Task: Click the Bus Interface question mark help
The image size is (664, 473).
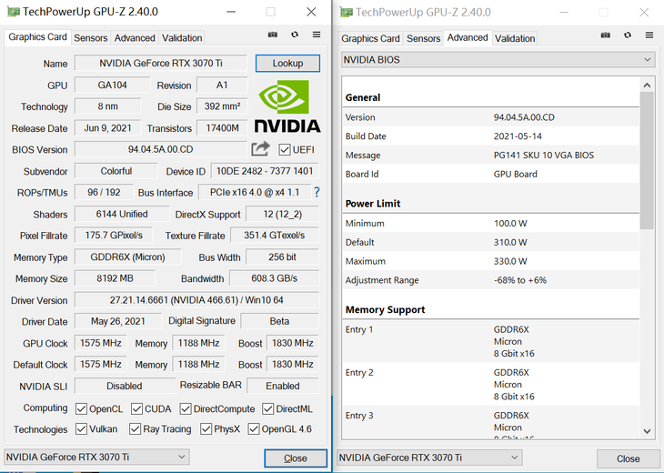Action: pyautogui.click(x=317, y=193)
